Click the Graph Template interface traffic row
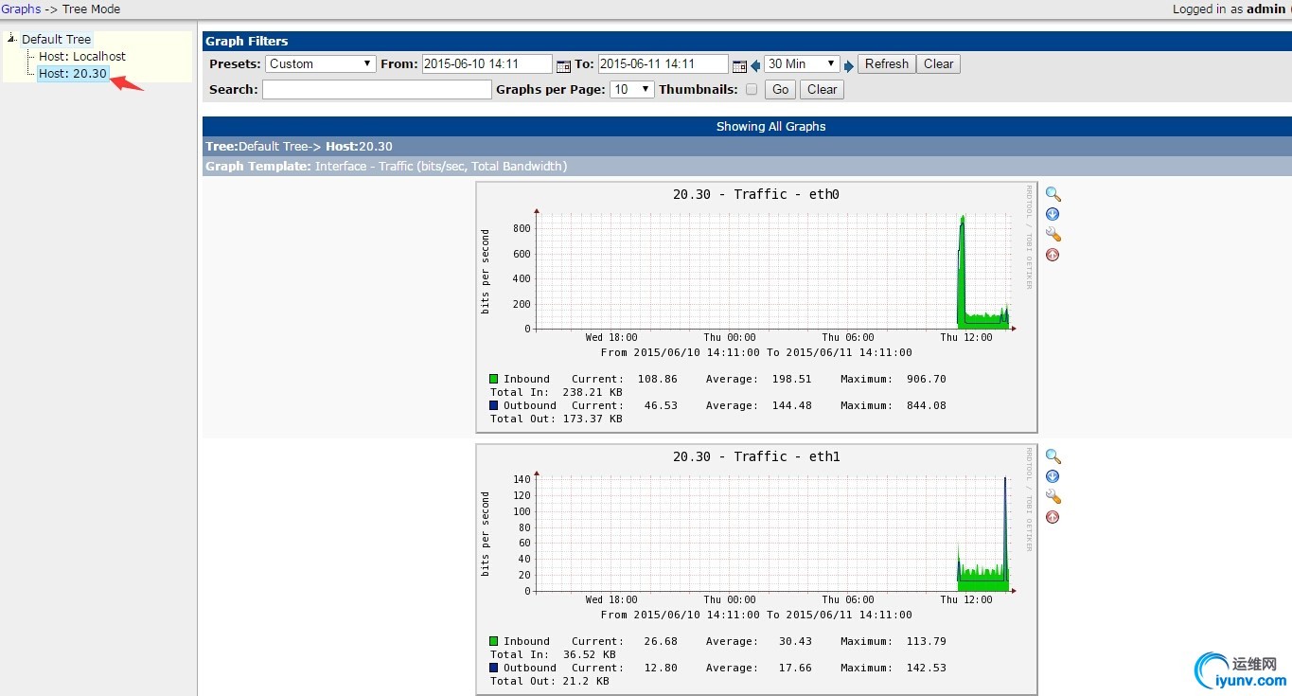Viewport: 1292px width, 696px height. pos(747,167)
